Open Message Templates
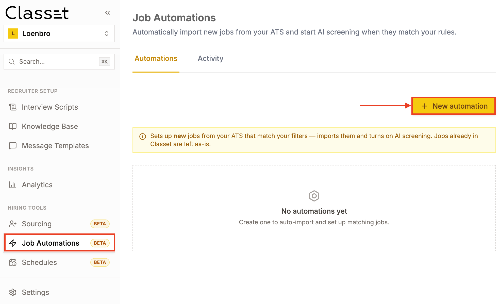Viewport: 501px width, 304px height. pyautogui.click(x=59, y=146)
